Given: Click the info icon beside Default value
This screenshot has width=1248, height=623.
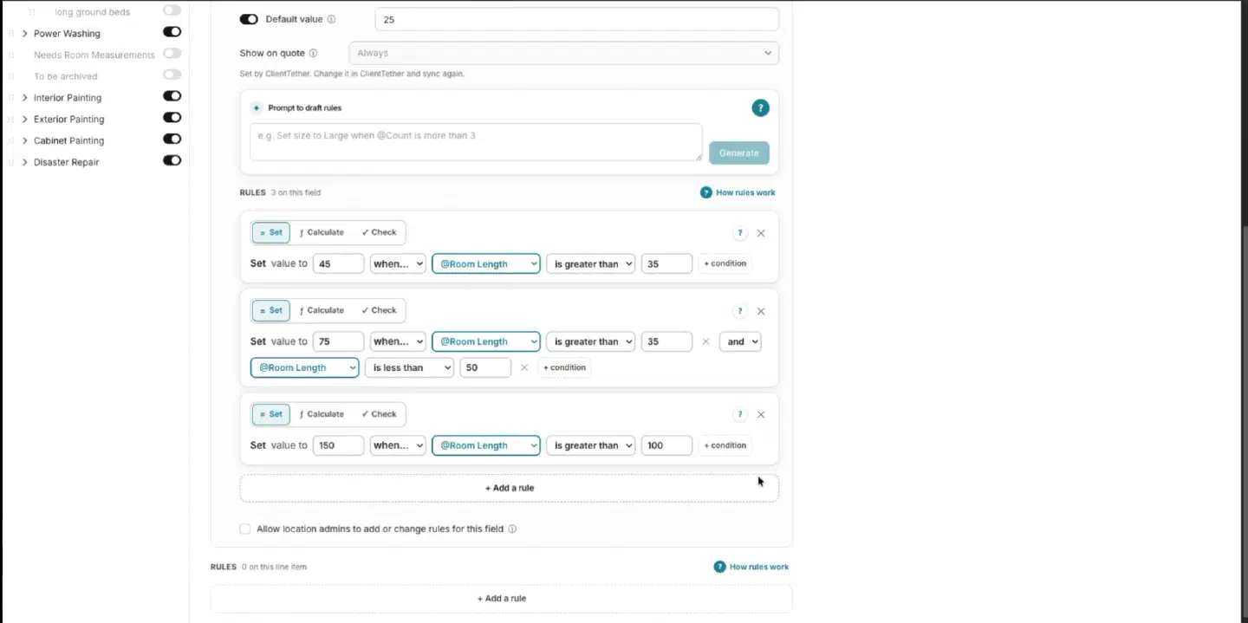Looking at the screenshot, I should coord(332,19).
